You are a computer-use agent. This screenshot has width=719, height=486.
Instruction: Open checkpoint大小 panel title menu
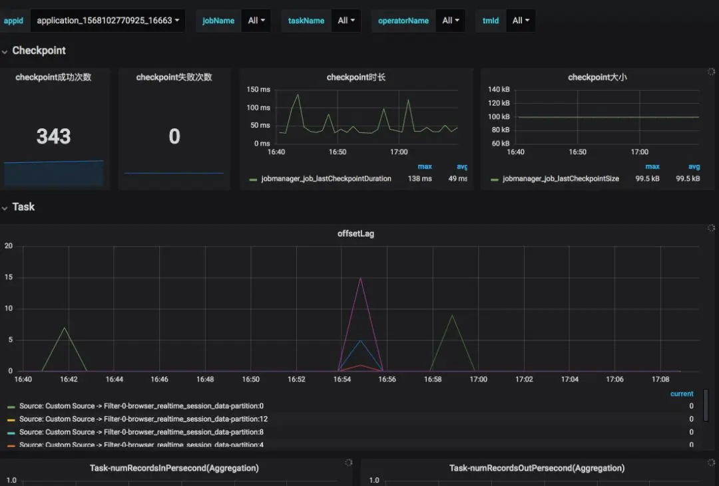pyautogui.click(x=597, y=77)
